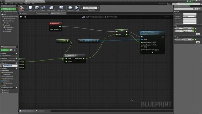Click the Instance Color swatch
The height and width of the screenshot is (114, 202).
(190, 23)
